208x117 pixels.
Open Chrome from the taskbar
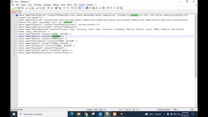pyautogui.click(x=86, y=114)
